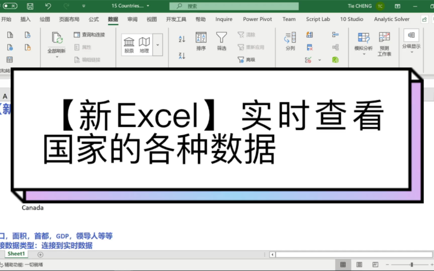Viewport: 434px width, 271px height.
Task: Click the Redo arrow icon
Action: 66,6
